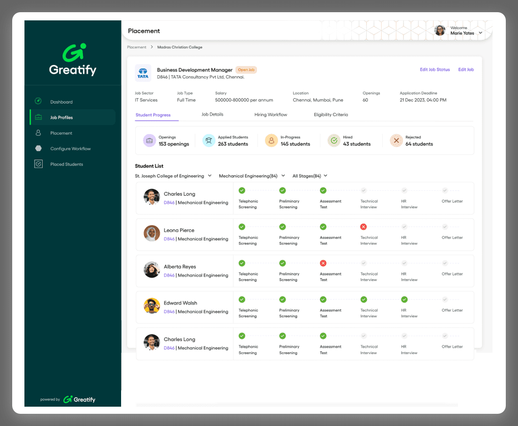
Task: Click the TATA company logo
Action: coord(143,73)
